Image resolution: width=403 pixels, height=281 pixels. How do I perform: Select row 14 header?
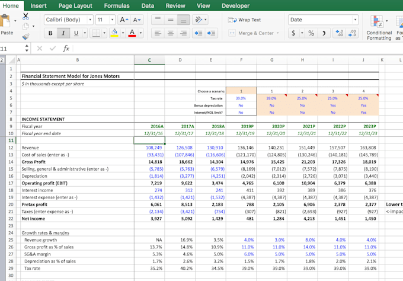pyautogui.click(x=11, y=162)
